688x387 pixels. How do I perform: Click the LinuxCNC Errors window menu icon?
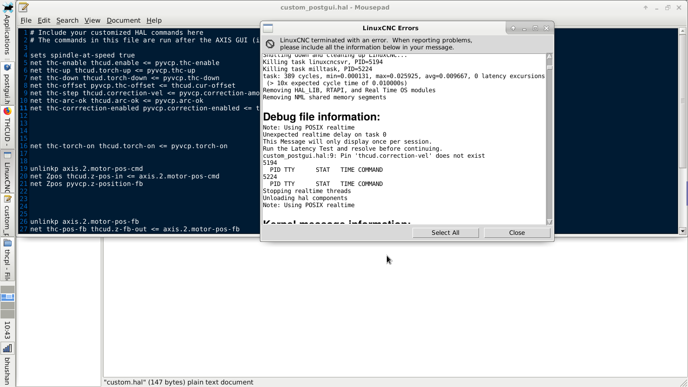[x=268, y=28]
